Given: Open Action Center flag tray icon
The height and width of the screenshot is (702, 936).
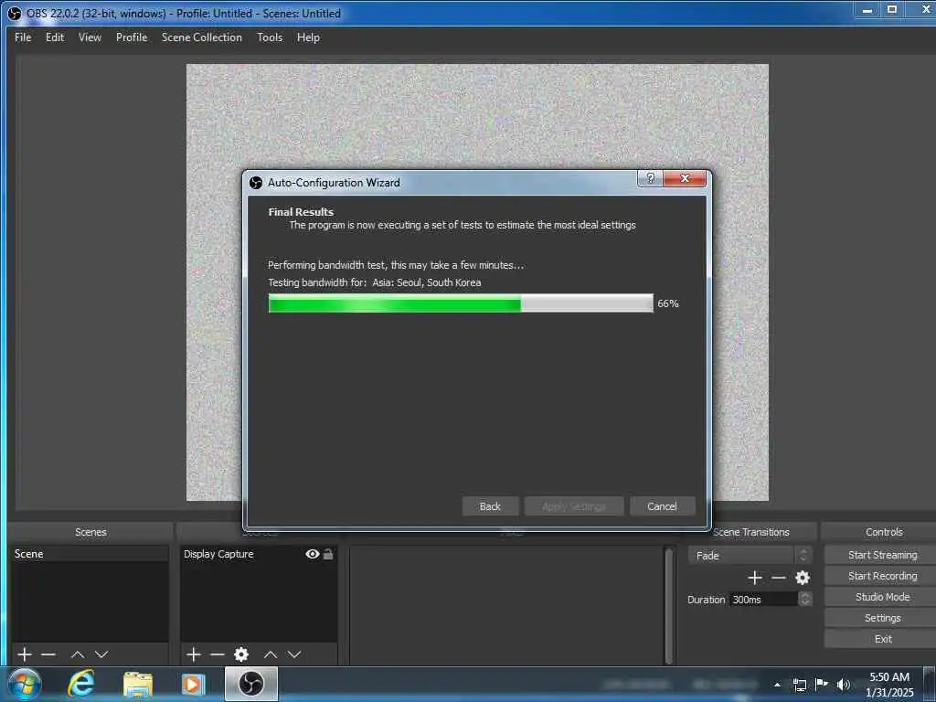Looking at the screenshot, I should [x=822, y=684].
